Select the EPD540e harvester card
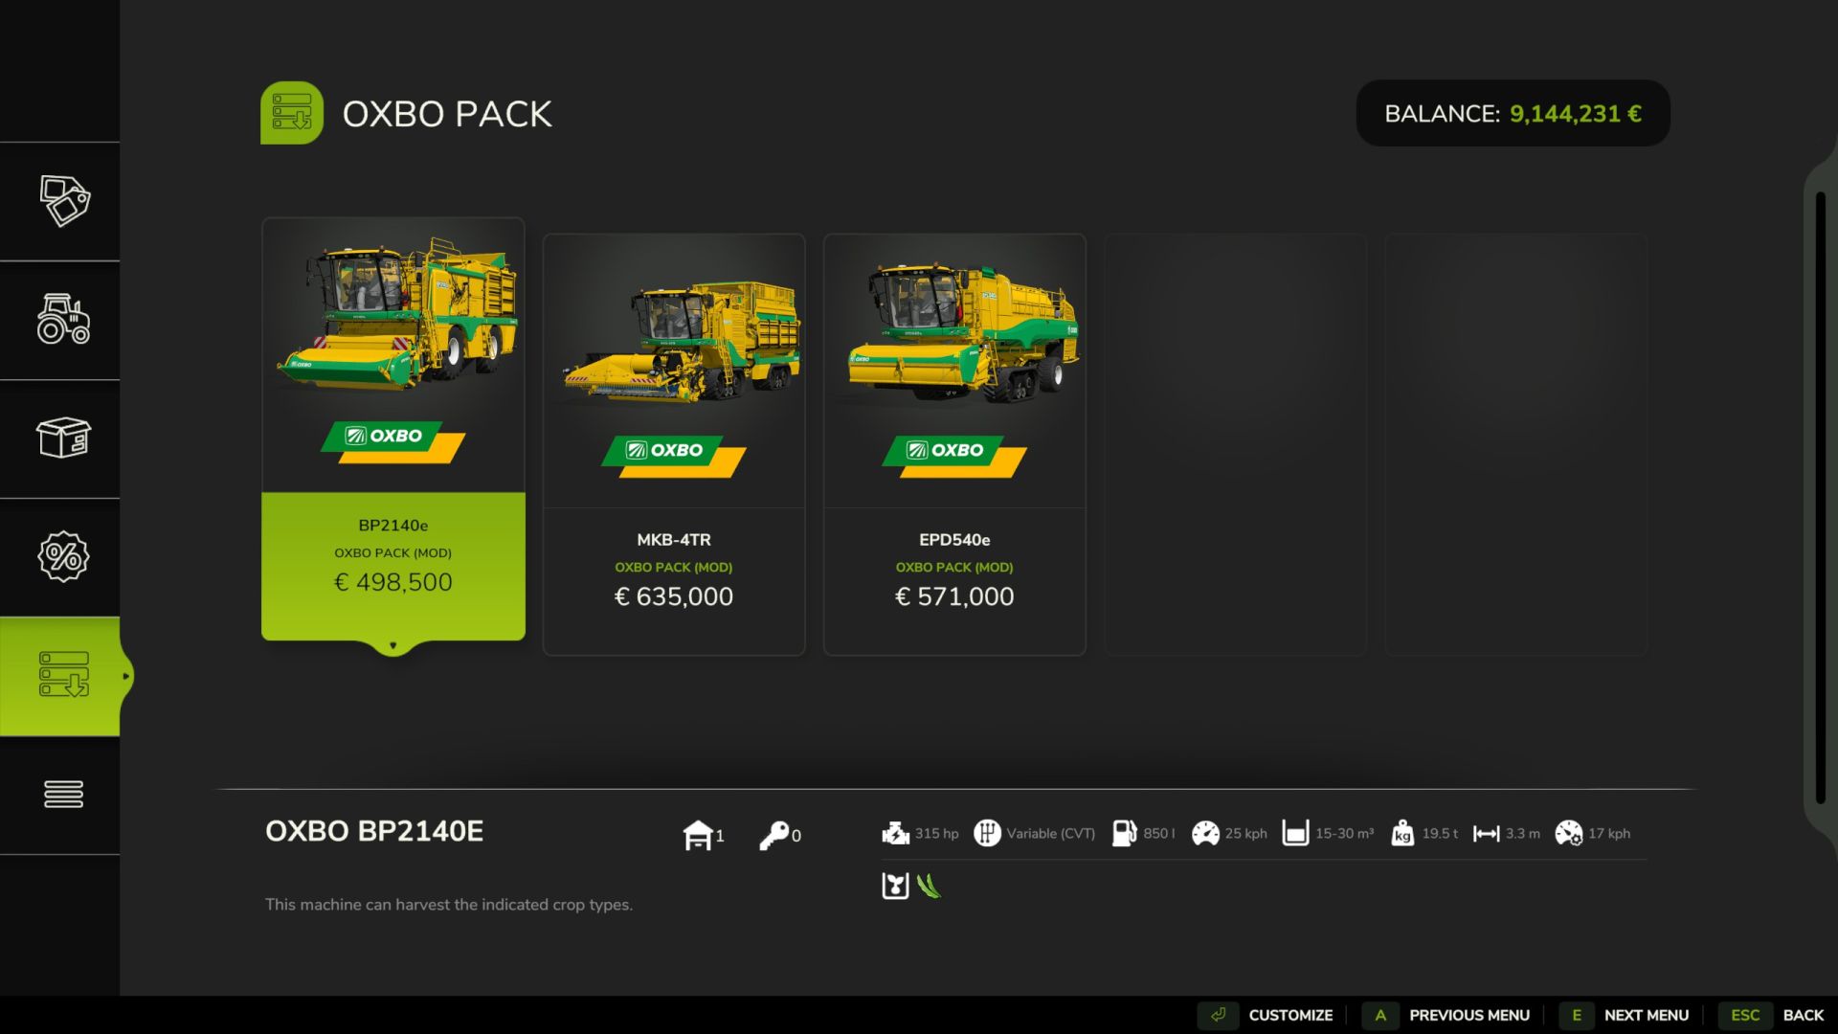1838x1034 pixels. [954, 444]
